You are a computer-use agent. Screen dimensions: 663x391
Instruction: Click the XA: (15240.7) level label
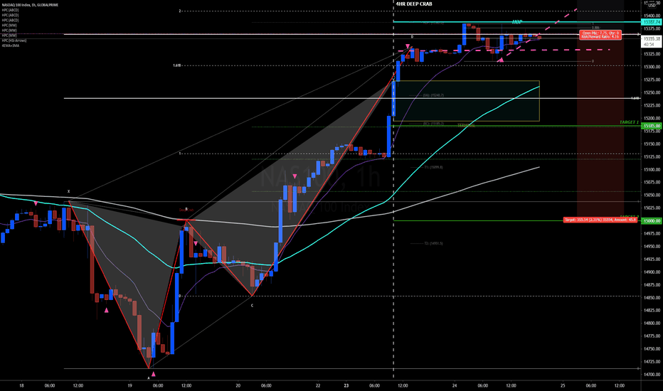click(x=433, y=95)
